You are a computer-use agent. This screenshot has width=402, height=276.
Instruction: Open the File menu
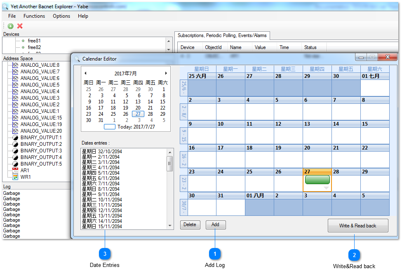click(12, 16)
